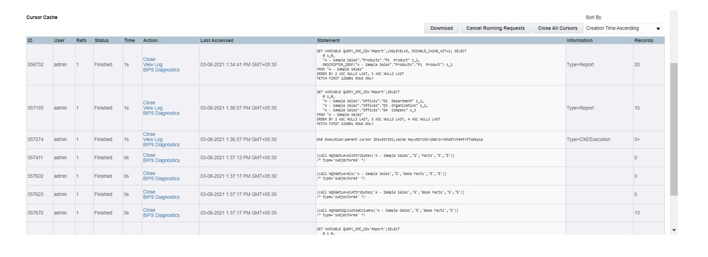Screen dimensions: 708x257
Task: Click the scrollbar down arrow
Action: pos(674,230)
